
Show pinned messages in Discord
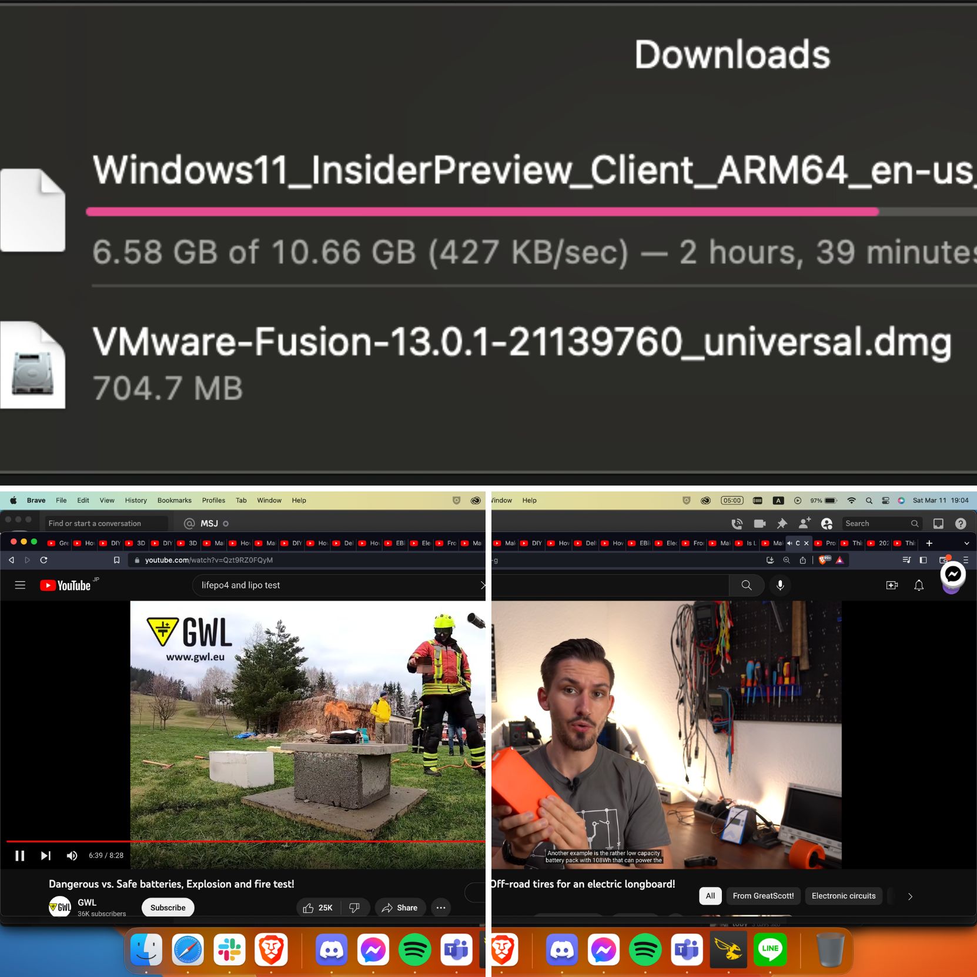click(x=782, y=523)
